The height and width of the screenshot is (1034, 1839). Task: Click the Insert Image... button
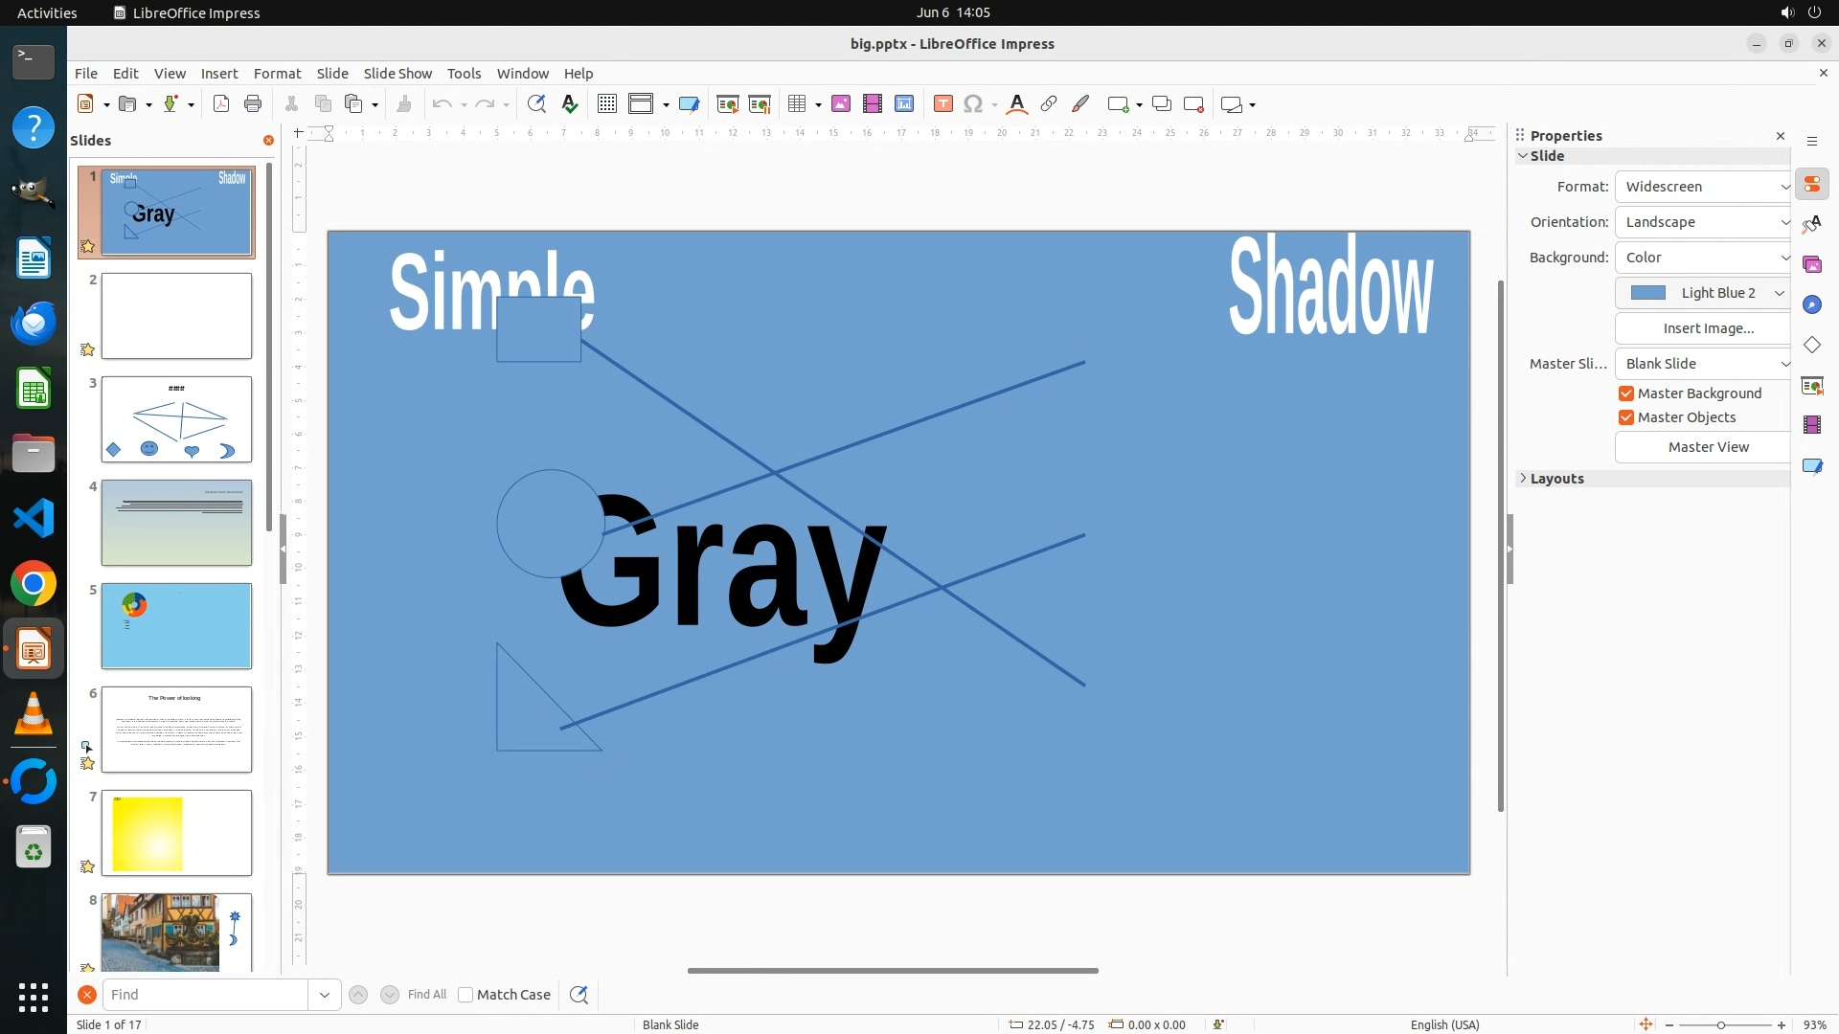pos(1708,328)
